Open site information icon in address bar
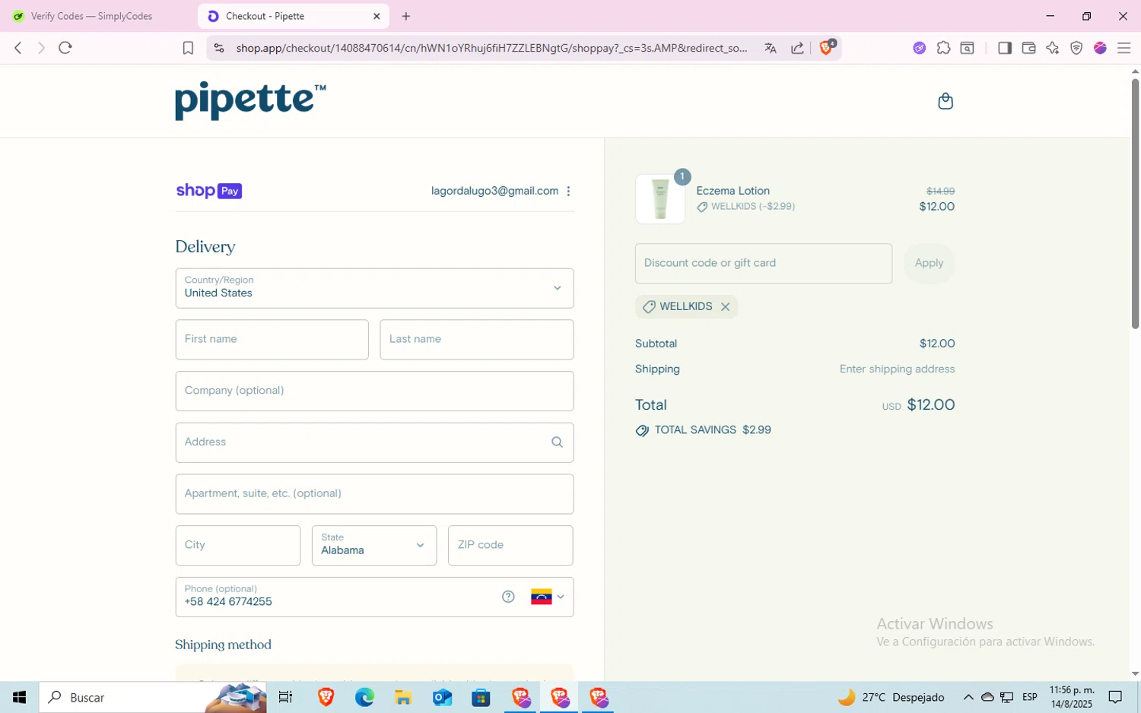 tap(219, 48)
